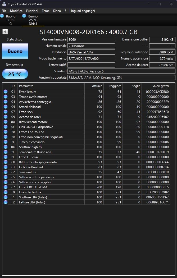This screenshot has height=278, width=177.
Task: Click the status orb of Cicli load/unload row
Action: tap(6, 167)
